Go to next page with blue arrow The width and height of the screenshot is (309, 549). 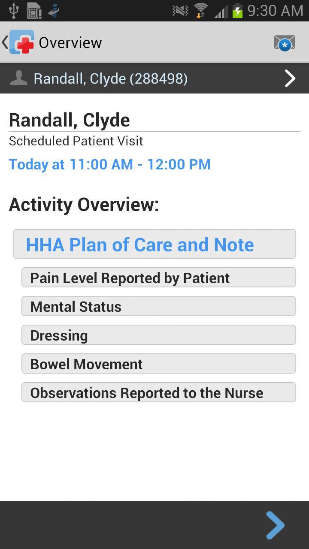(x=275, y=525)
